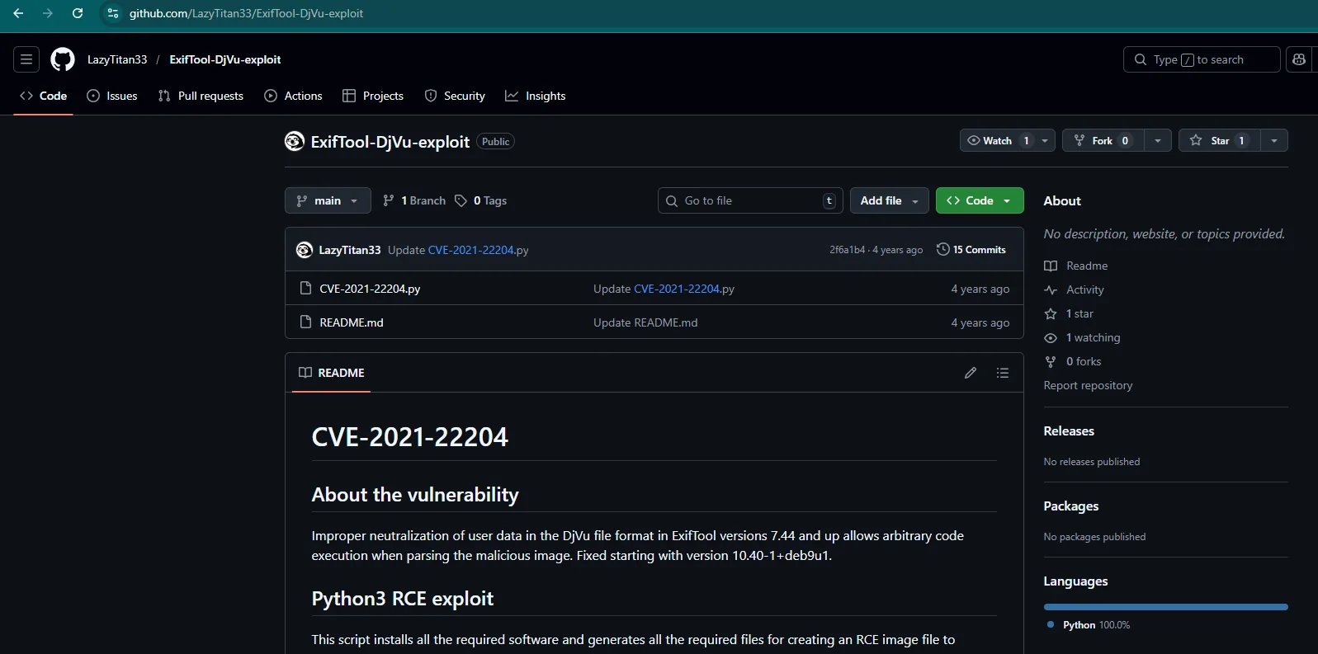Open the Projects tab

coord(373,96)
